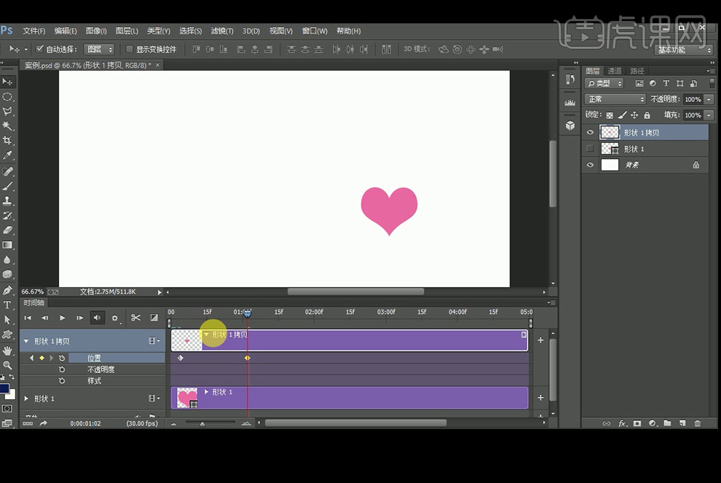Show the hidden 形状 1 layer

tap(590, 149)
